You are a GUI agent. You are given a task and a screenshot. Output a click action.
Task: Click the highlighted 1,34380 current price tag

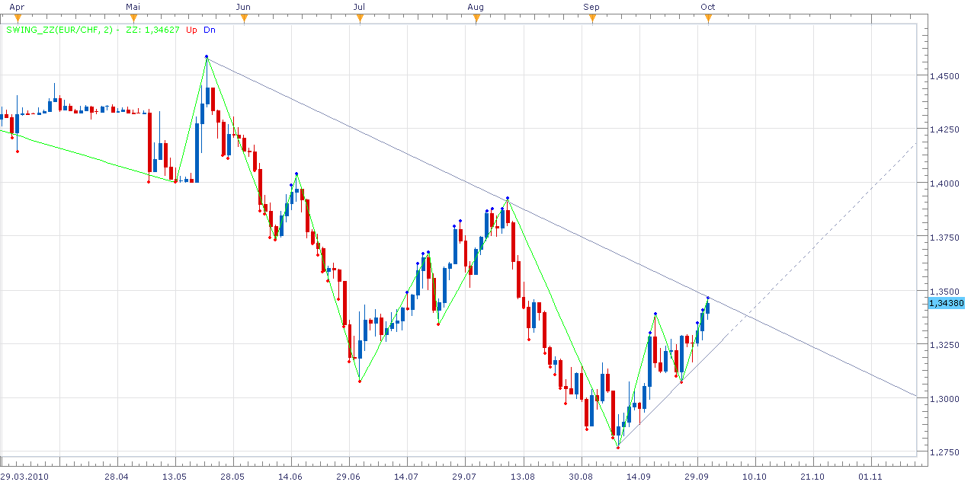pos(946,303)
